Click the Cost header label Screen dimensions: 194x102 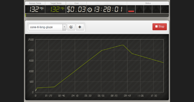coord(77,3)
